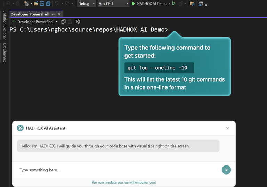Pin the Developer PowerShell tab

point(53,14)
